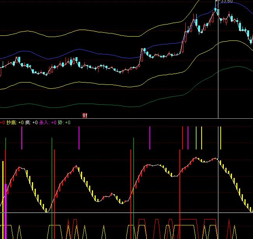Screen dimensions: 253x239
Task: Click the 33.60 high price label
Action: (x=227, y=2)
